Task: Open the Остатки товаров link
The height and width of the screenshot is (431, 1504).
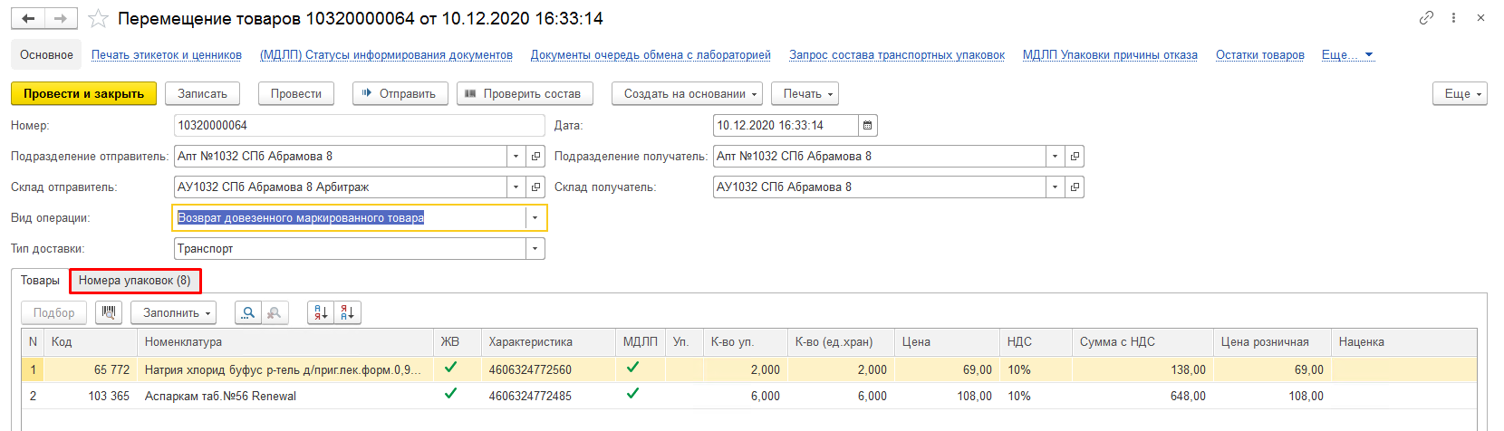Action: (x=1259, y=55)
